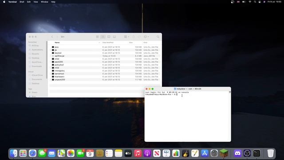Open the Help menu
284x160 pixels.
click(53, 2)
